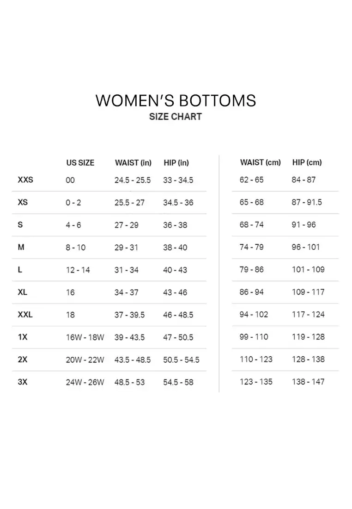
Task: Click the SIZE CHART subtitle
Action: [176, 117]
